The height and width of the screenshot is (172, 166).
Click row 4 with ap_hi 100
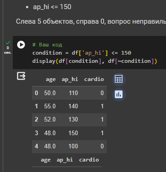pyautogui.click(x=69, y=147)
